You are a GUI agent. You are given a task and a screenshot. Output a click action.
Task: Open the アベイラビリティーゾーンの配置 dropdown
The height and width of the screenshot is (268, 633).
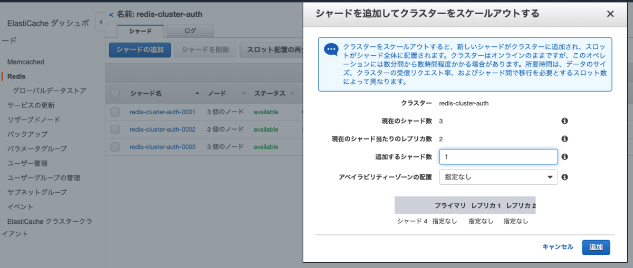point(498,177)
